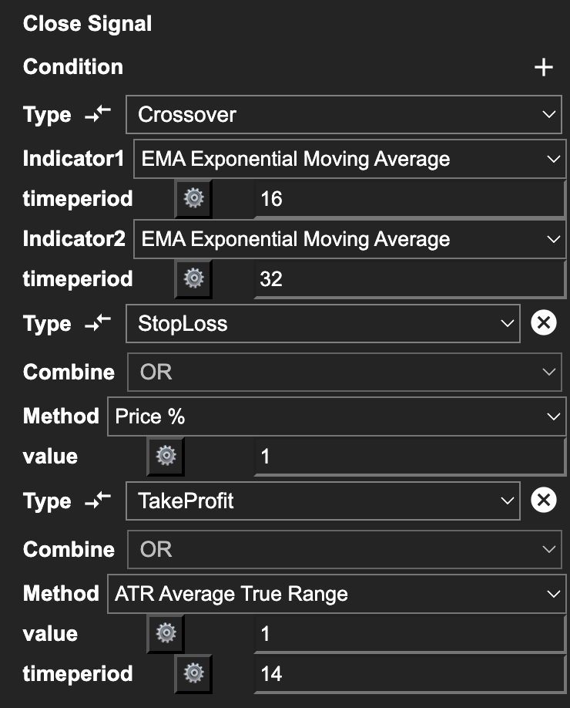Click the gear icon for Indicator1 timeperiod

(x=193, y=199)
